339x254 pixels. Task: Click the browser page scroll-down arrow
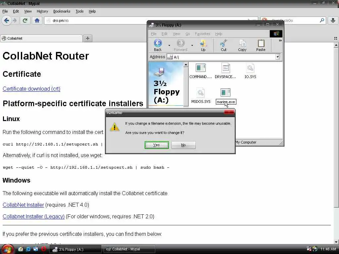coord(336,242)
